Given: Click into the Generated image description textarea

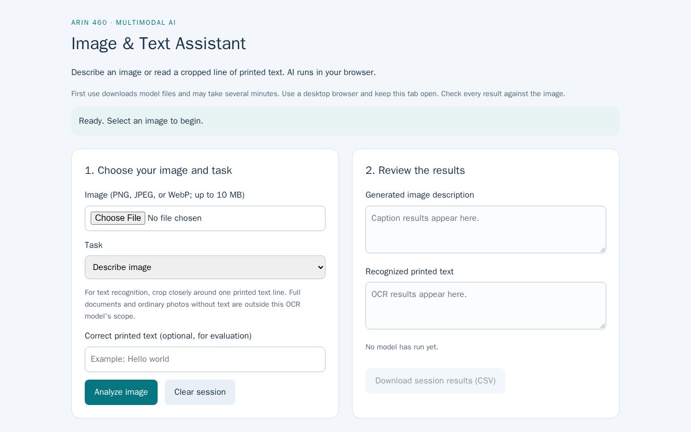Looking at the screenshot, I should coord(486,230).
